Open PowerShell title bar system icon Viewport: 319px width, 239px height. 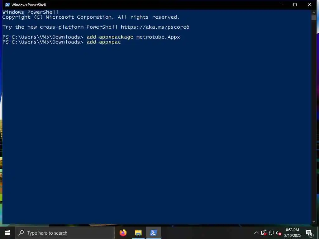(7, 5)
